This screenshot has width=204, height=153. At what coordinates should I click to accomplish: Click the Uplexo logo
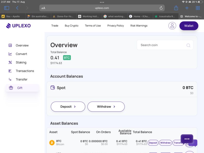tap(18, 26)
